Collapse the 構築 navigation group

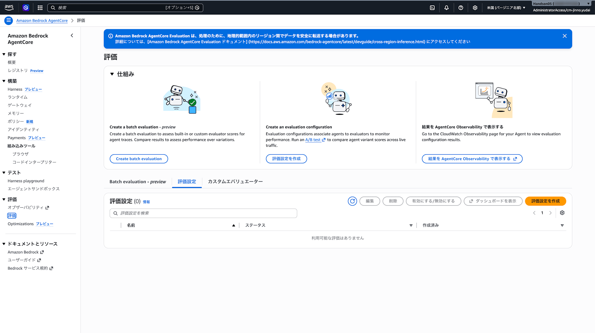coord(4,81)
